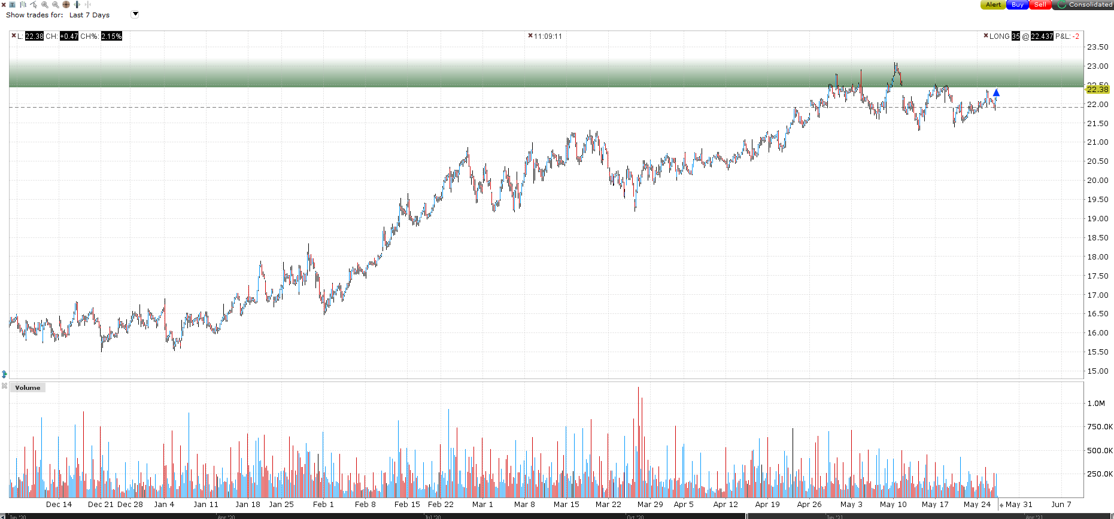Click the Alert button
This screenshot has width=1114, height=519.
(993, 5)
